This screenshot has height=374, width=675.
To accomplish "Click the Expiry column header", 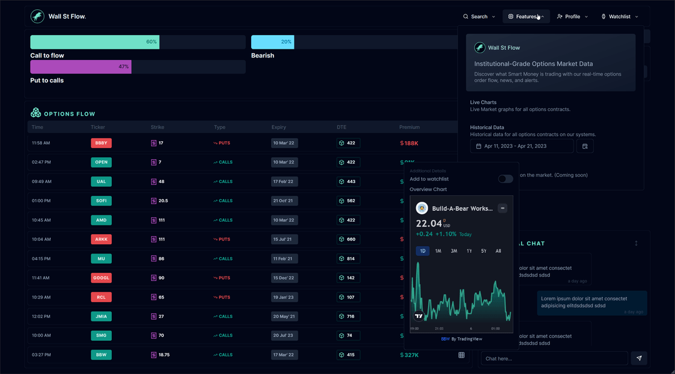I will pyautogui.click(x=279, y=127).
